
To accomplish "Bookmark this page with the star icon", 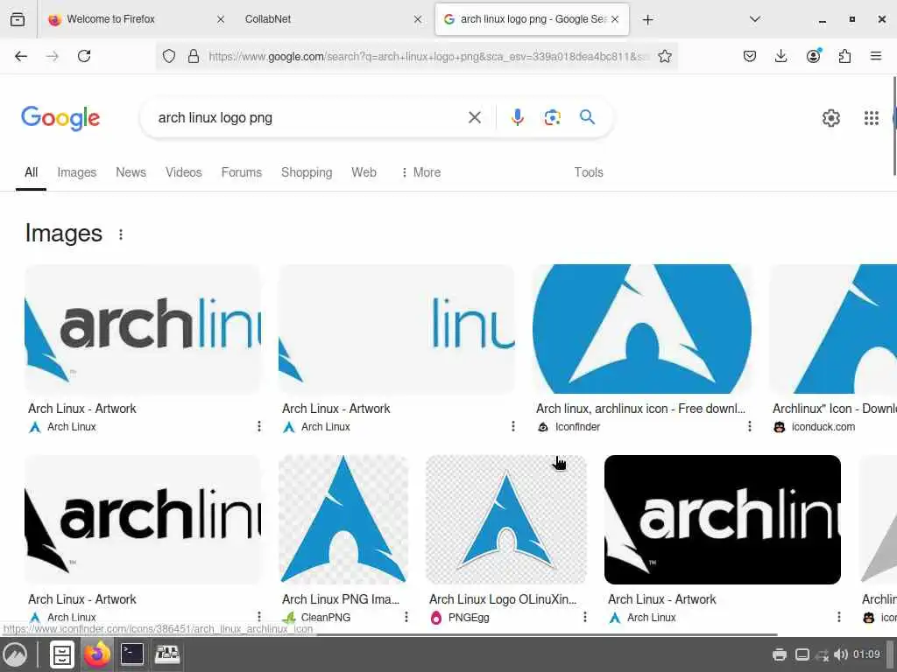I will [664, 56].
